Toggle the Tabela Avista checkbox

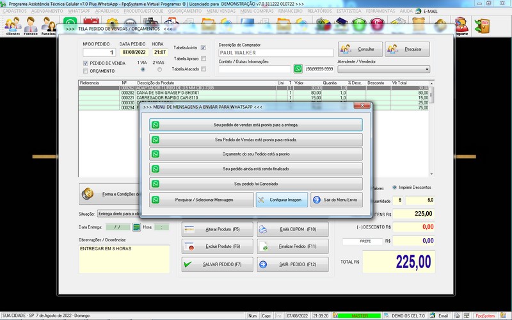coord(204,47)
